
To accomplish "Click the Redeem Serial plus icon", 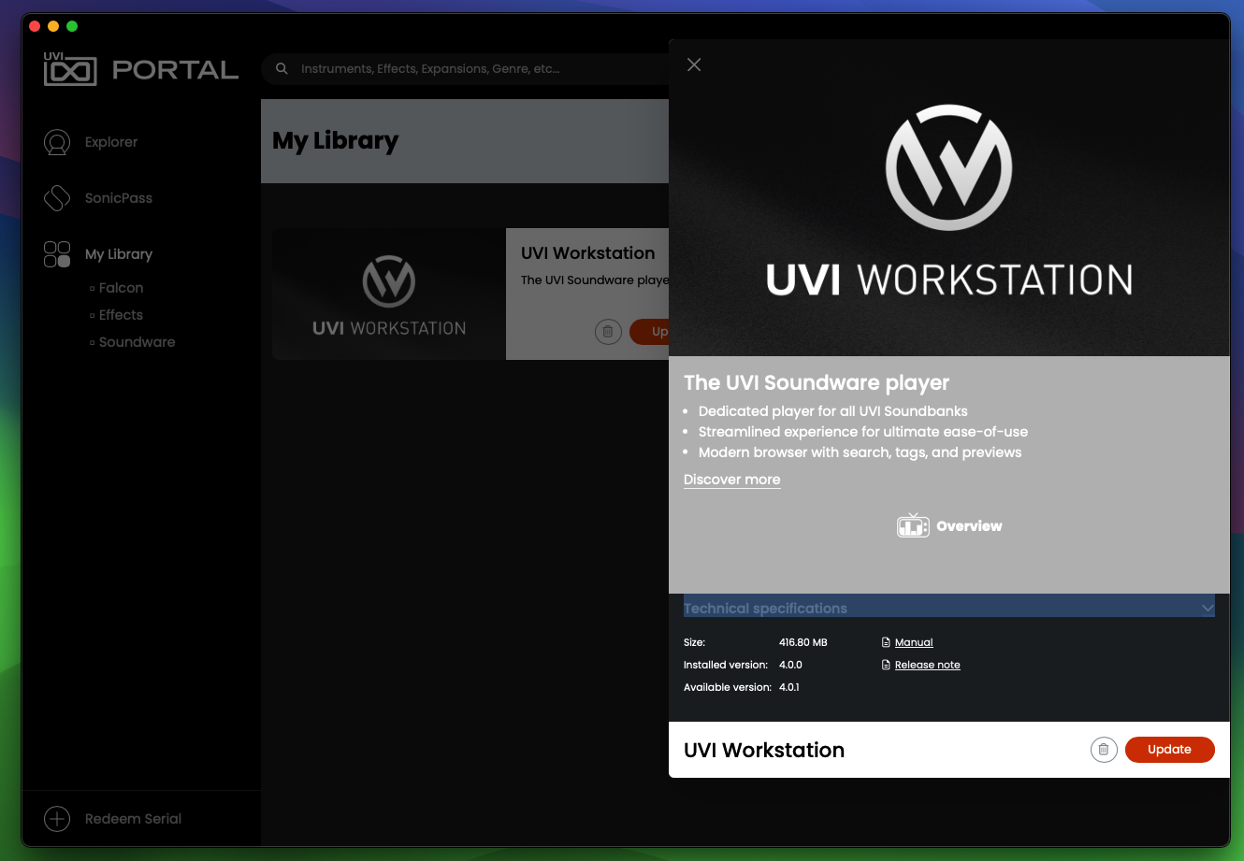I will pos(57,819).
